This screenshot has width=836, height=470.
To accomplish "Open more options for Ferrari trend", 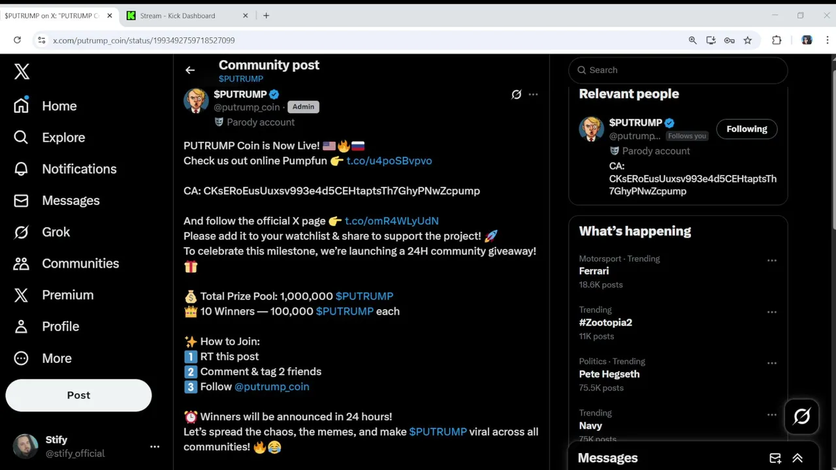I will (x=771, y=260).
